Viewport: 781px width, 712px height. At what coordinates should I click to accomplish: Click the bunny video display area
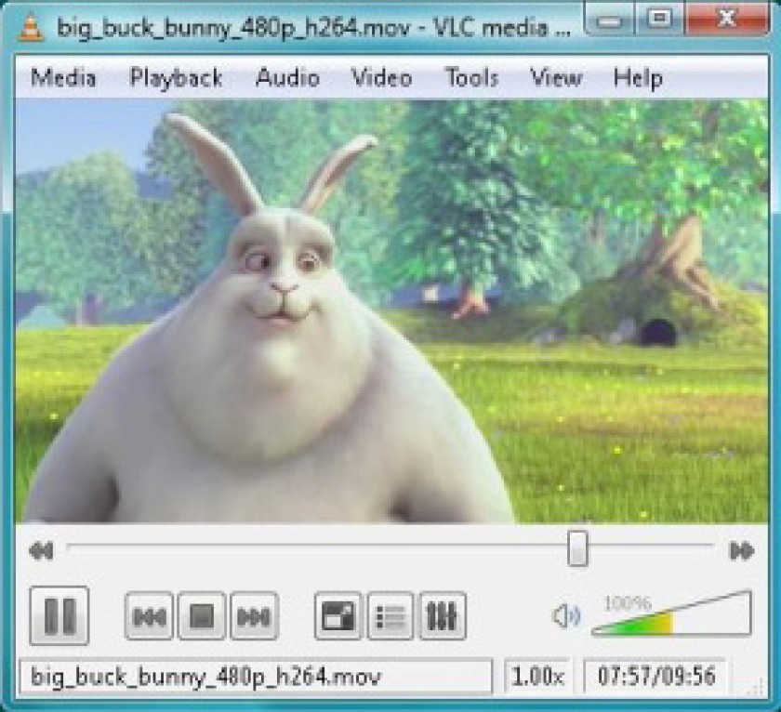point(391,311)
